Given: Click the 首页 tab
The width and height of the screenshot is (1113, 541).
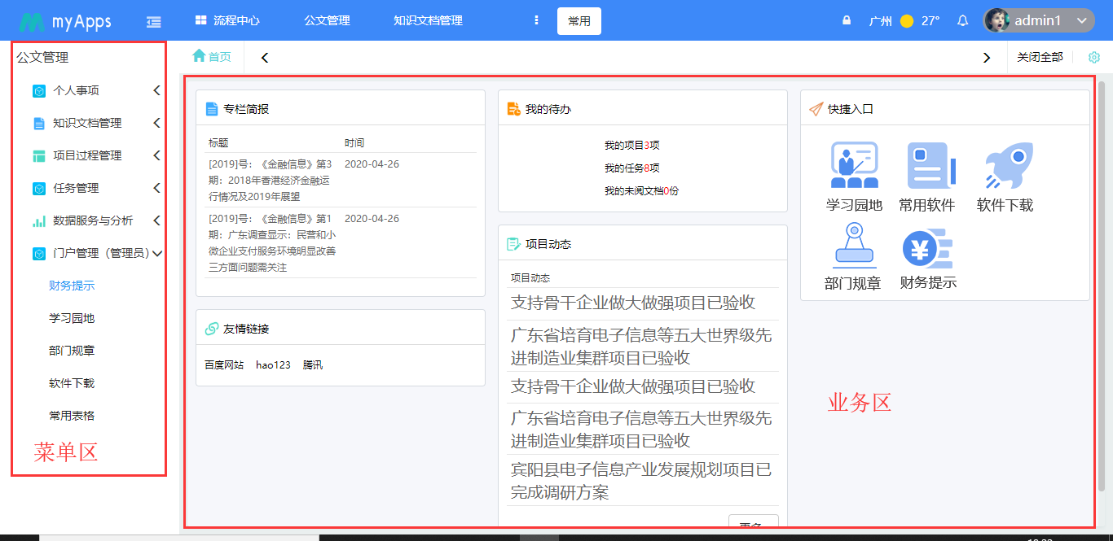Looking at the screenshot, I should (212, 57).
